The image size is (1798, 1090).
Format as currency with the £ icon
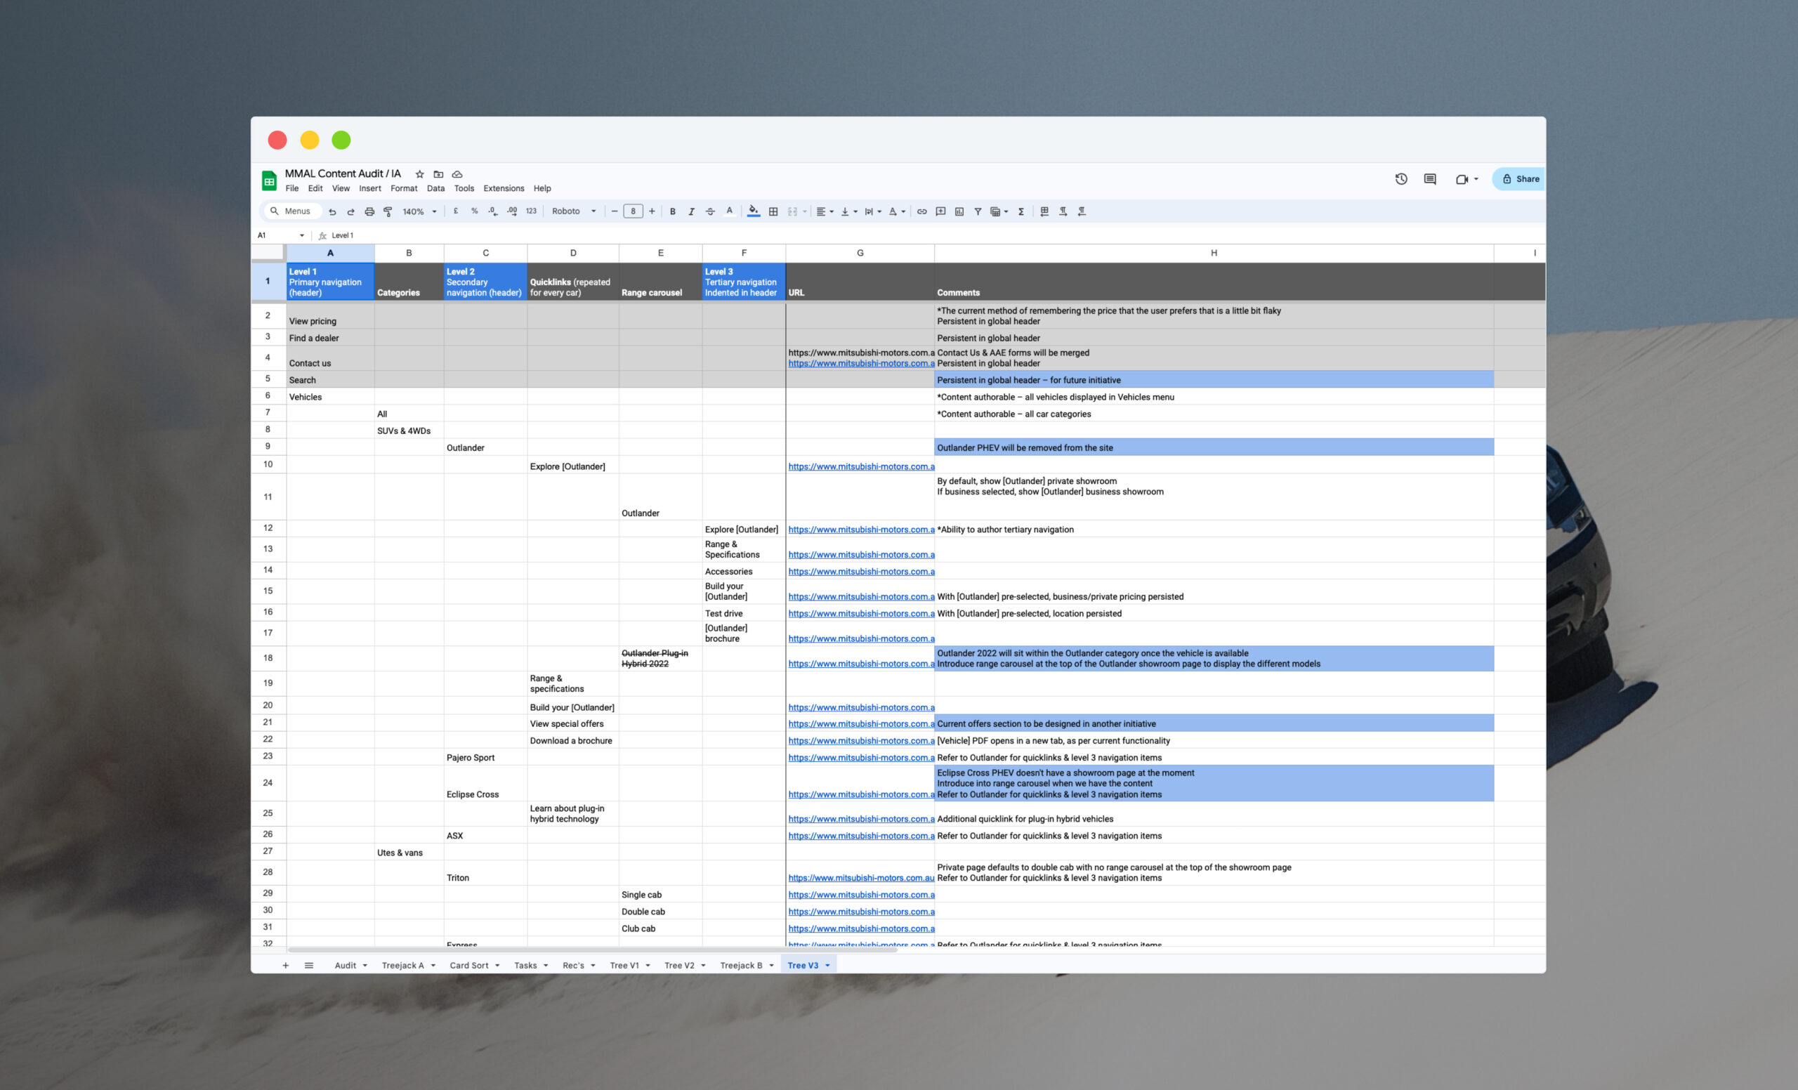tap(456, 211)
